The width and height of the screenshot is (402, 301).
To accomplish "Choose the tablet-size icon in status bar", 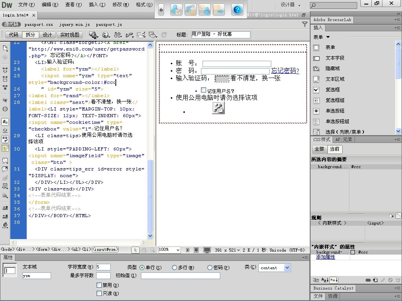I will tap(196, 250).
